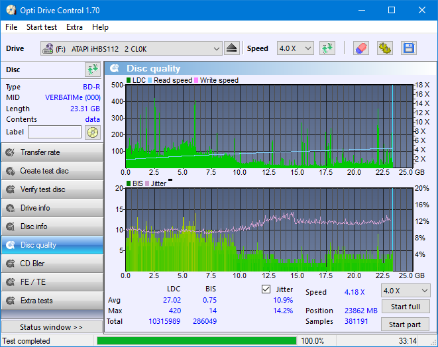Click the Test completed status text
438x347 pixels.
[x=27, y=341]
